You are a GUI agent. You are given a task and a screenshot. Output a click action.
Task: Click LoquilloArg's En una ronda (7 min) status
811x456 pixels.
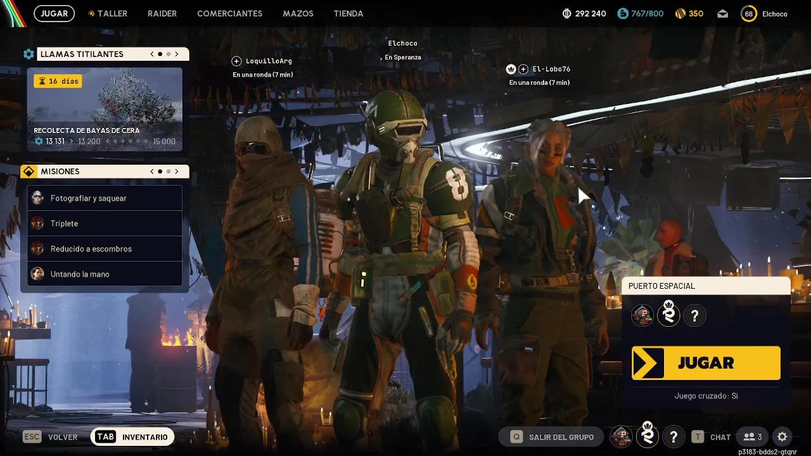[263, 75]
